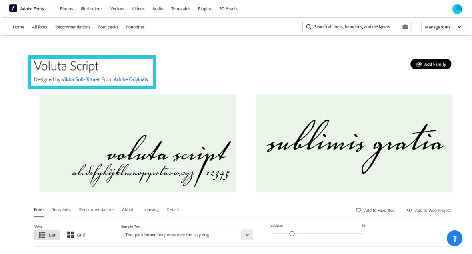
Task: Click the magnifying glass search icon
Action: click(308, 27)
